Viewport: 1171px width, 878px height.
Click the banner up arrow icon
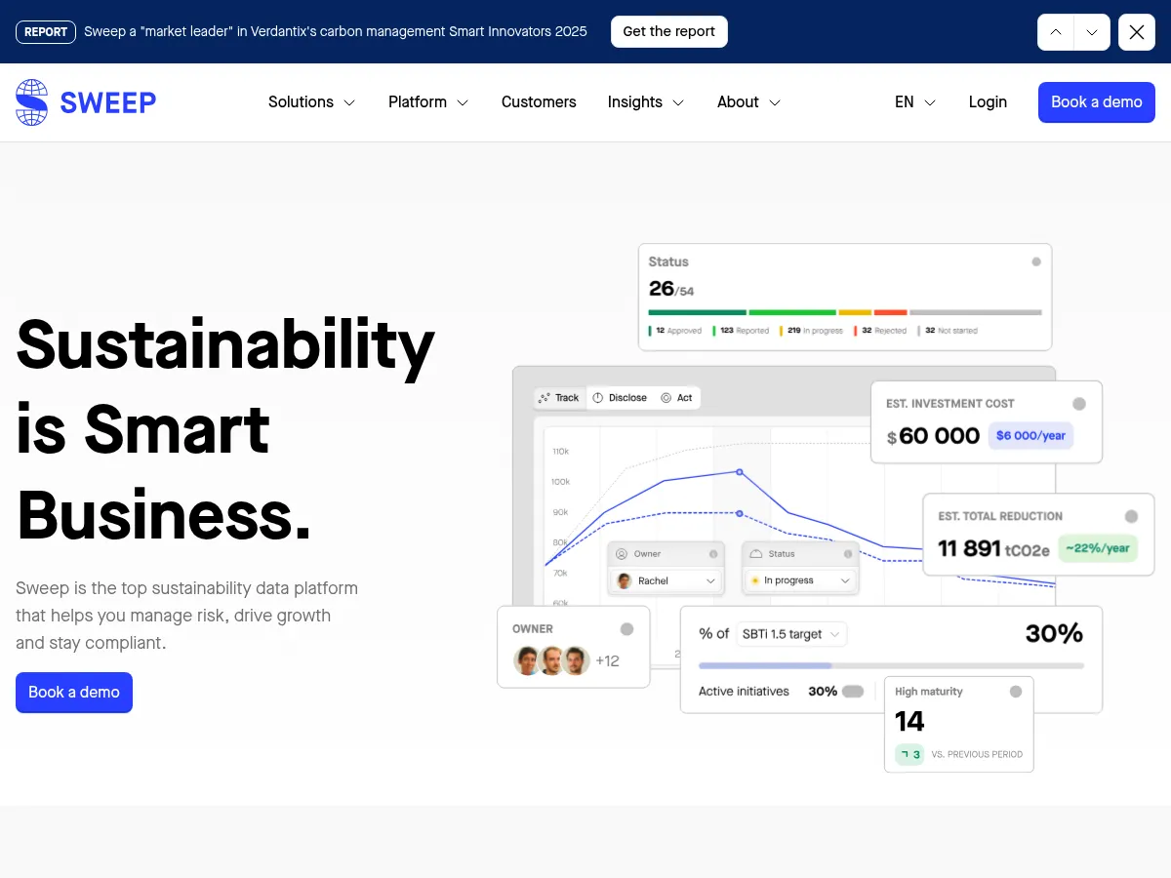[x=1055, y=32]
